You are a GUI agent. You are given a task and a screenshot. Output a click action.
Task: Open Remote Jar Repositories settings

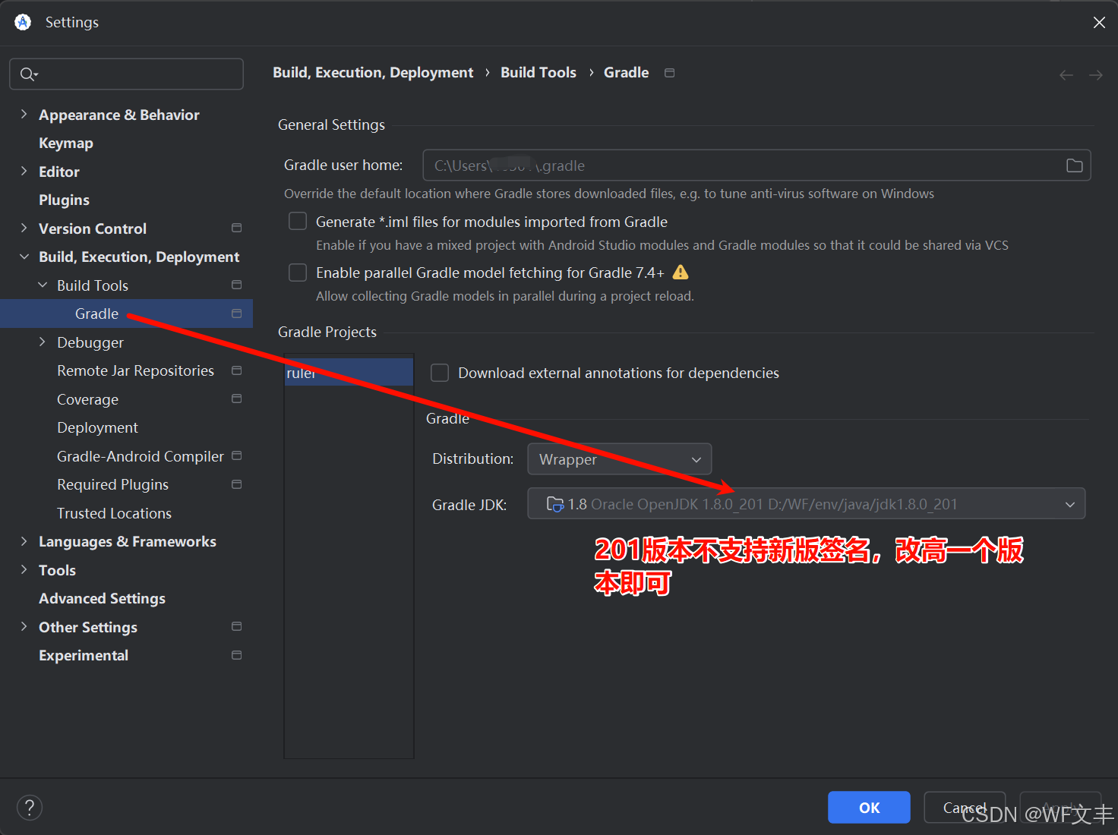tap(135, 370)
